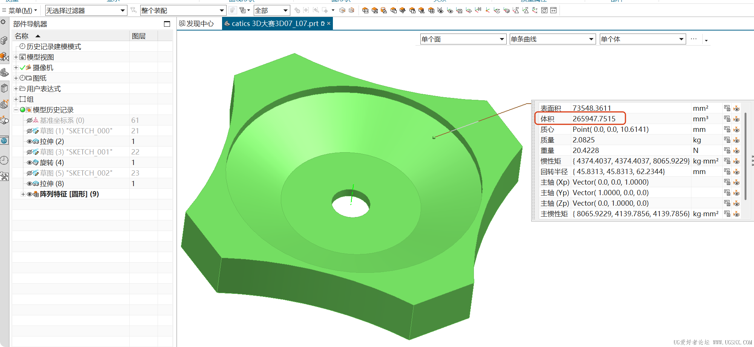Toggle visibility of 旋转 (4) feature
The width and height of the screenshot is (754, 347).
pyautogui.click(x=29, y=163)
